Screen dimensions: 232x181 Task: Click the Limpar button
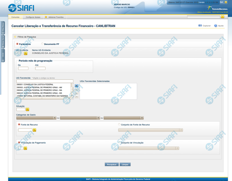click(x=125, y=164)
